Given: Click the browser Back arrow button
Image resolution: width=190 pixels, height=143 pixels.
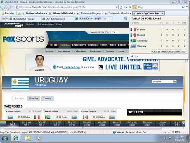Looking at the screenshot, I should click(x=3, y=7).
